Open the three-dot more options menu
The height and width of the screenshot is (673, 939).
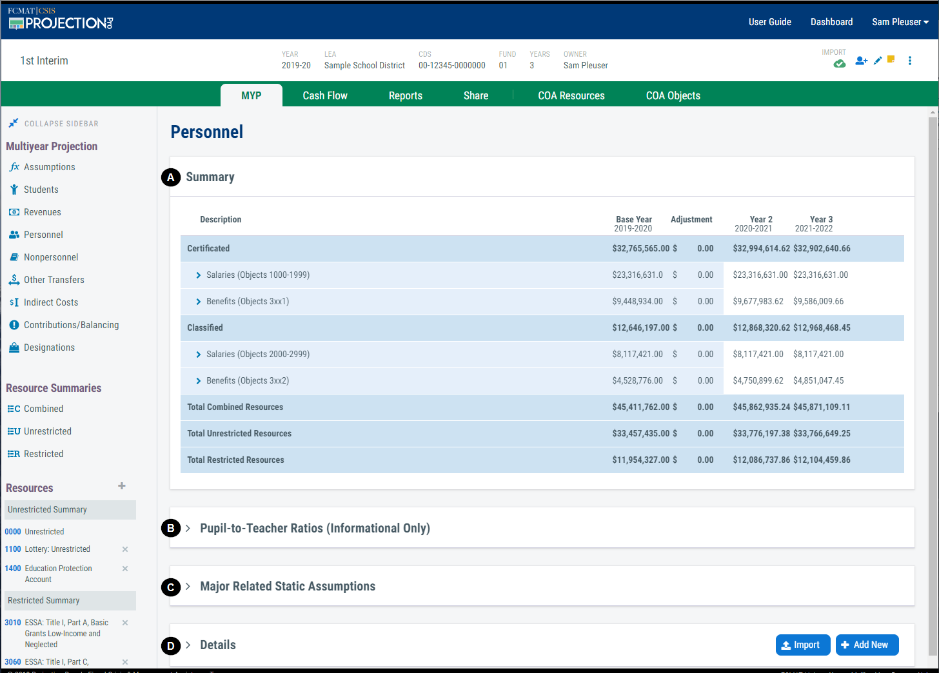click(910, 61)
